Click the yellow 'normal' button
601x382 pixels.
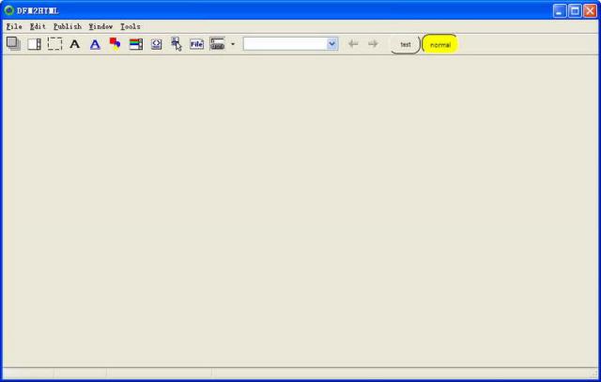pos(440,45)
